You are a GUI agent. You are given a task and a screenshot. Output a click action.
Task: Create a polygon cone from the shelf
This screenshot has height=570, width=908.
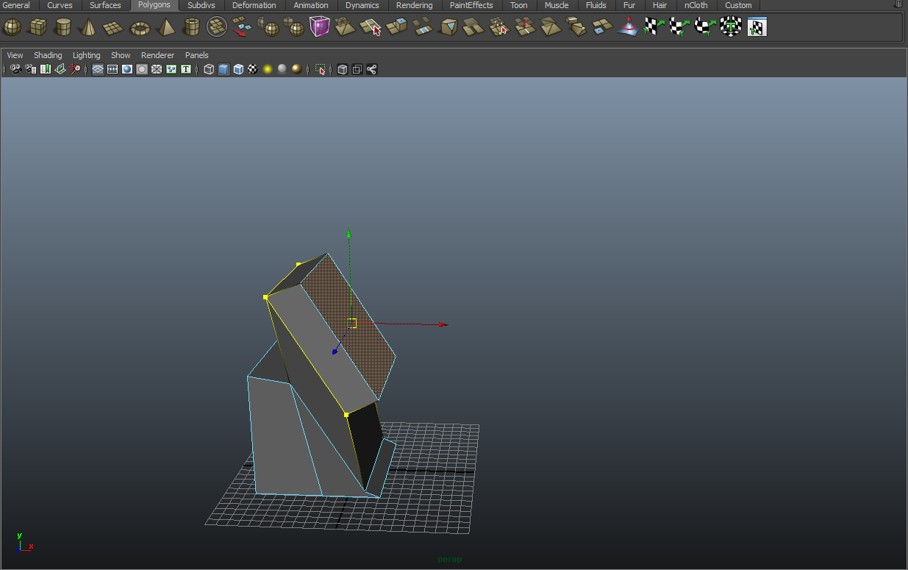87,27
